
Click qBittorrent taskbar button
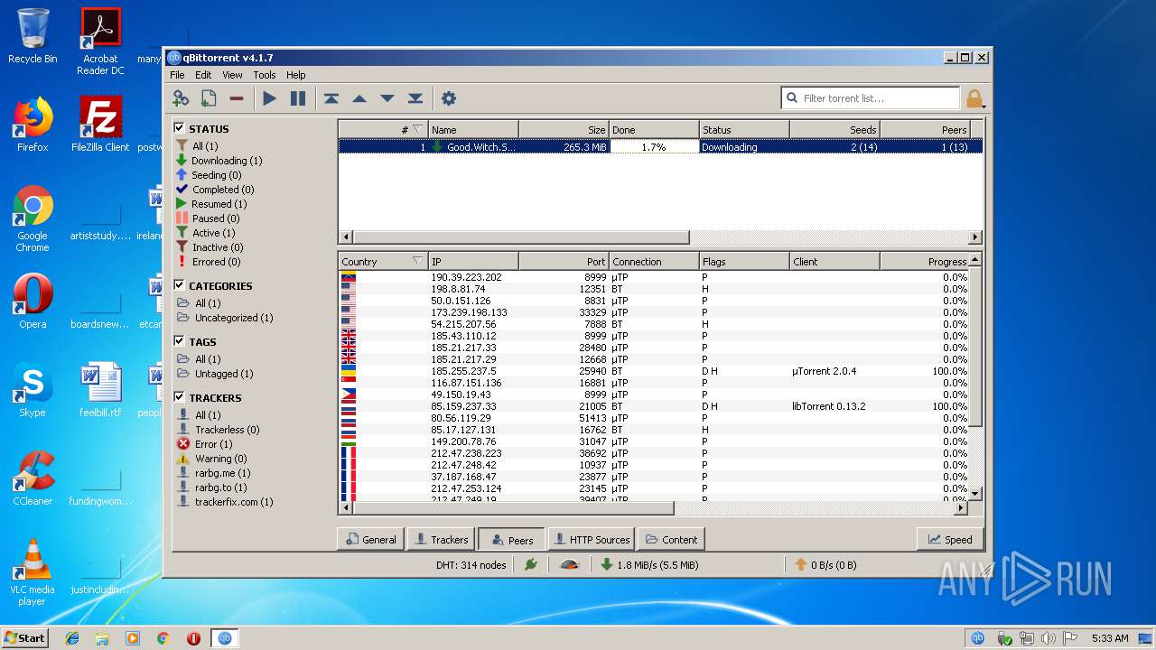click(x=225, y=637)
